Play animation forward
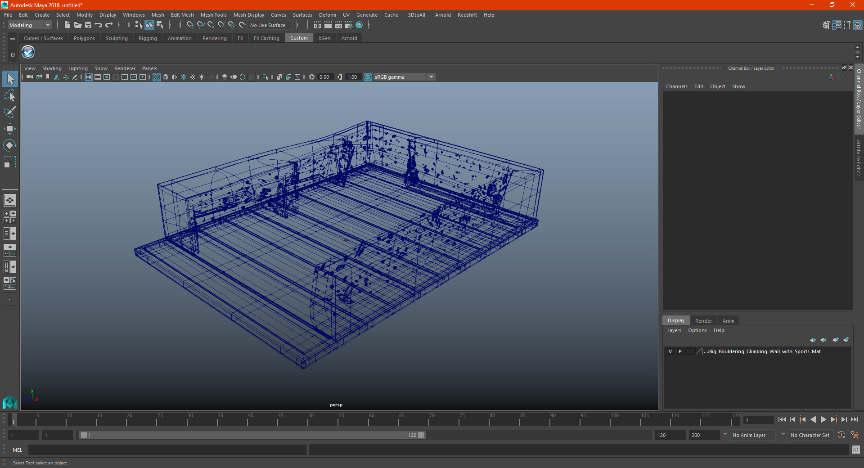Screen dimensions: 864x468 click(823, 419)
